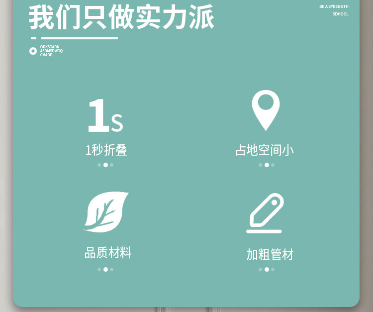The height and width of the screenshot is (312, 373).
Task: Click the 占地空间小 label
Action: 265,150
